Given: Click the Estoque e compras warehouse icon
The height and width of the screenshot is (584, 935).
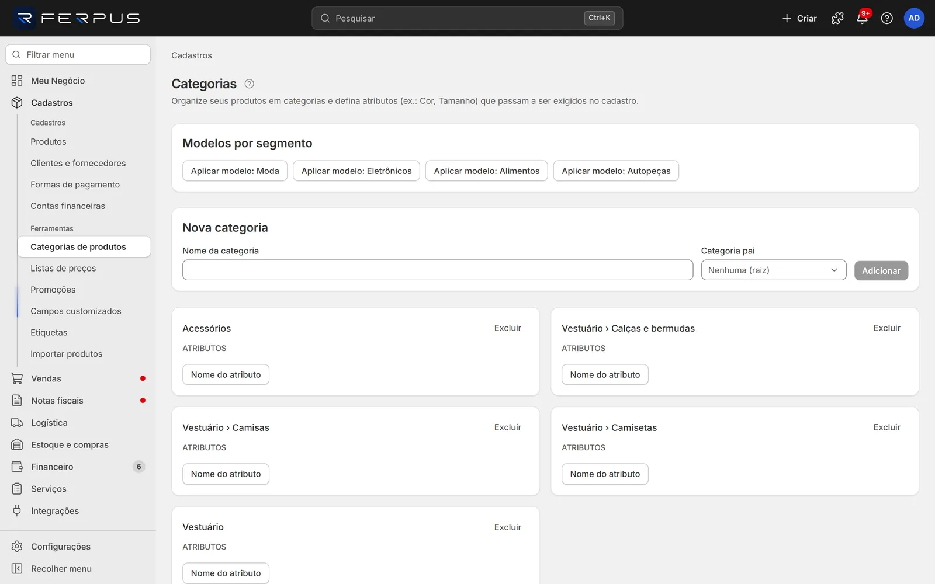Looking at the screenshot, I should pos(17,445).
